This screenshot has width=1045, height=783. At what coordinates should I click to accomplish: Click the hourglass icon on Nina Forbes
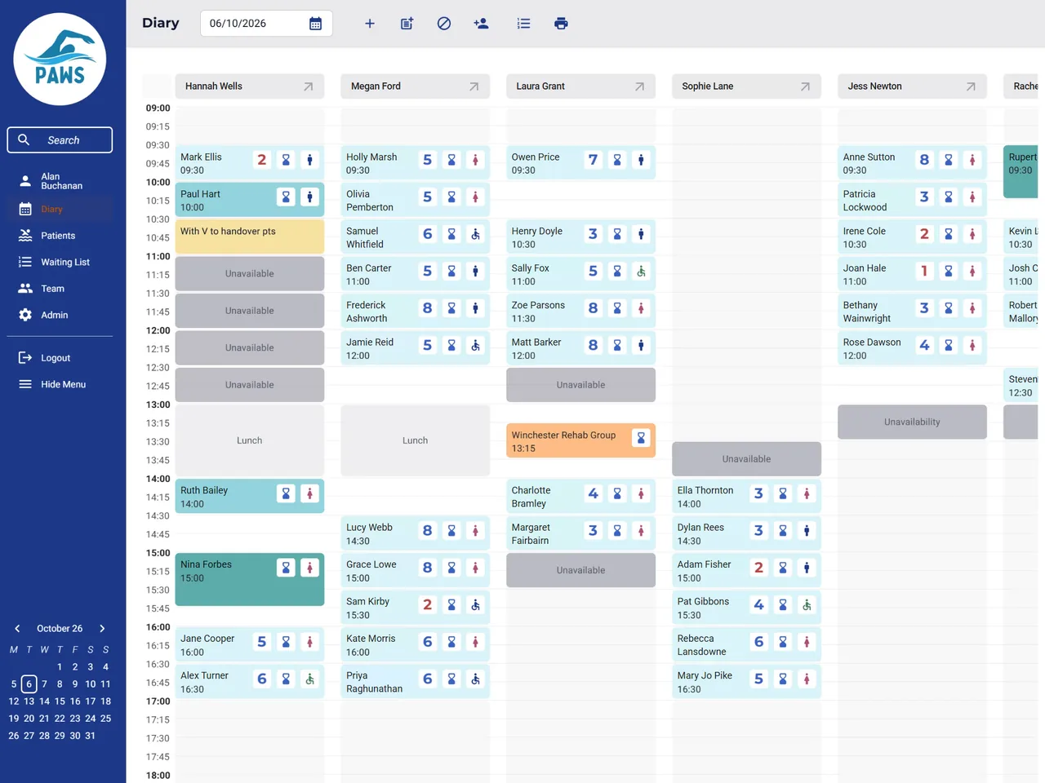286,568
